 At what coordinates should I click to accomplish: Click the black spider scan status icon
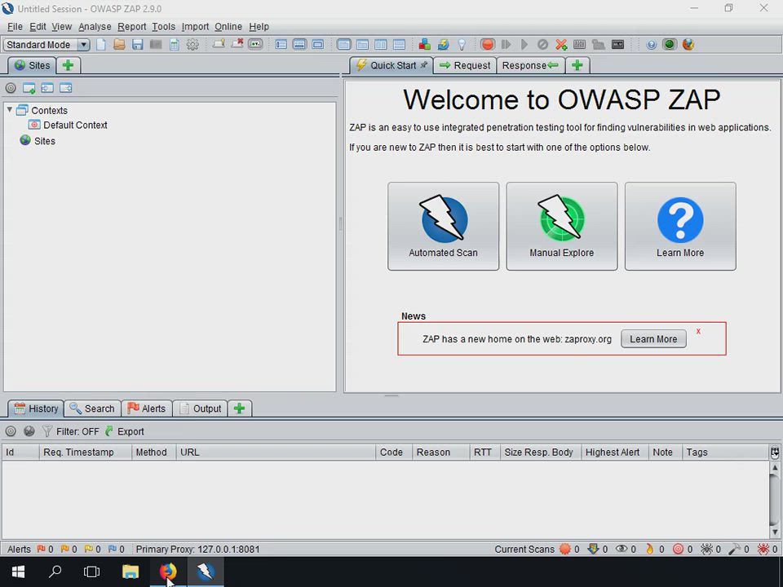pyautogui.click(x=706, y=549)
